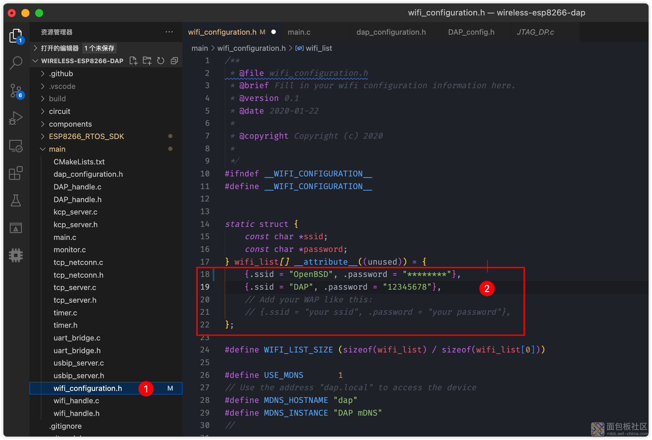The image size is (652, 440).
Task: Expand the Open Editors section
Action: 35,48
